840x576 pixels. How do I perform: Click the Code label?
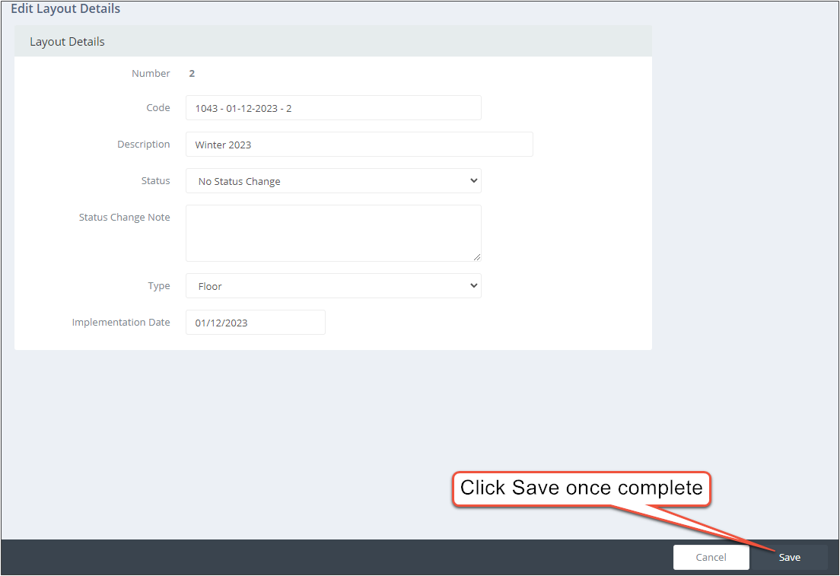tap(158, 108)
